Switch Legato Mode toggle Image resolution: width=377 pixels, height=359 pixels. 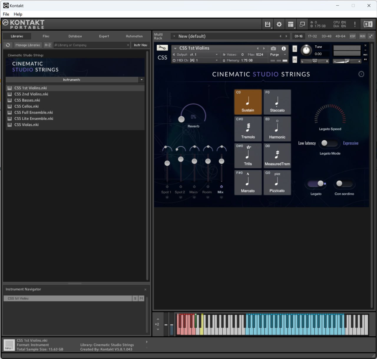[329, 143]
